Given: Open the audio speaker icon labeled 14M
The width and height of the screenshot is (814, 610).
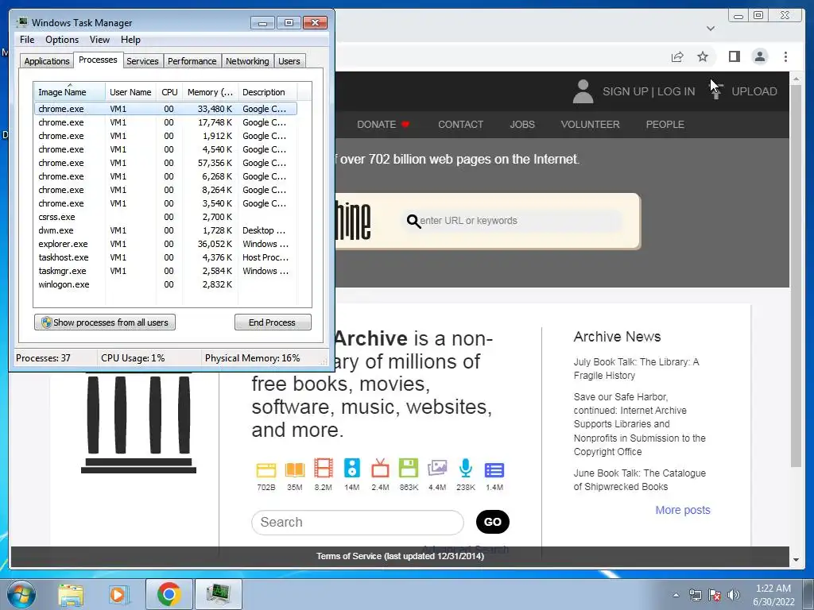Looking at the screenshot, I should 352,469.
